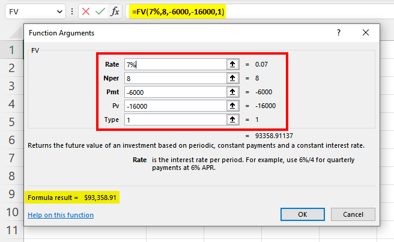
Task: Click the Pmt range selector arrow
Action: click(232, 92)
